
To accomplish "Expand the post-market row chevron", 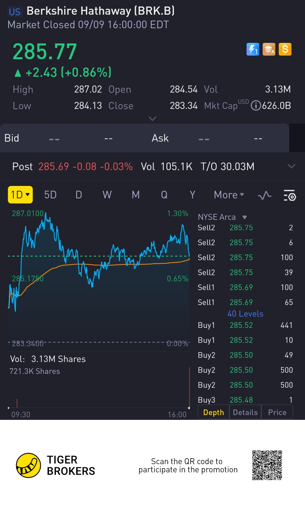I will [x=291, y=166].
